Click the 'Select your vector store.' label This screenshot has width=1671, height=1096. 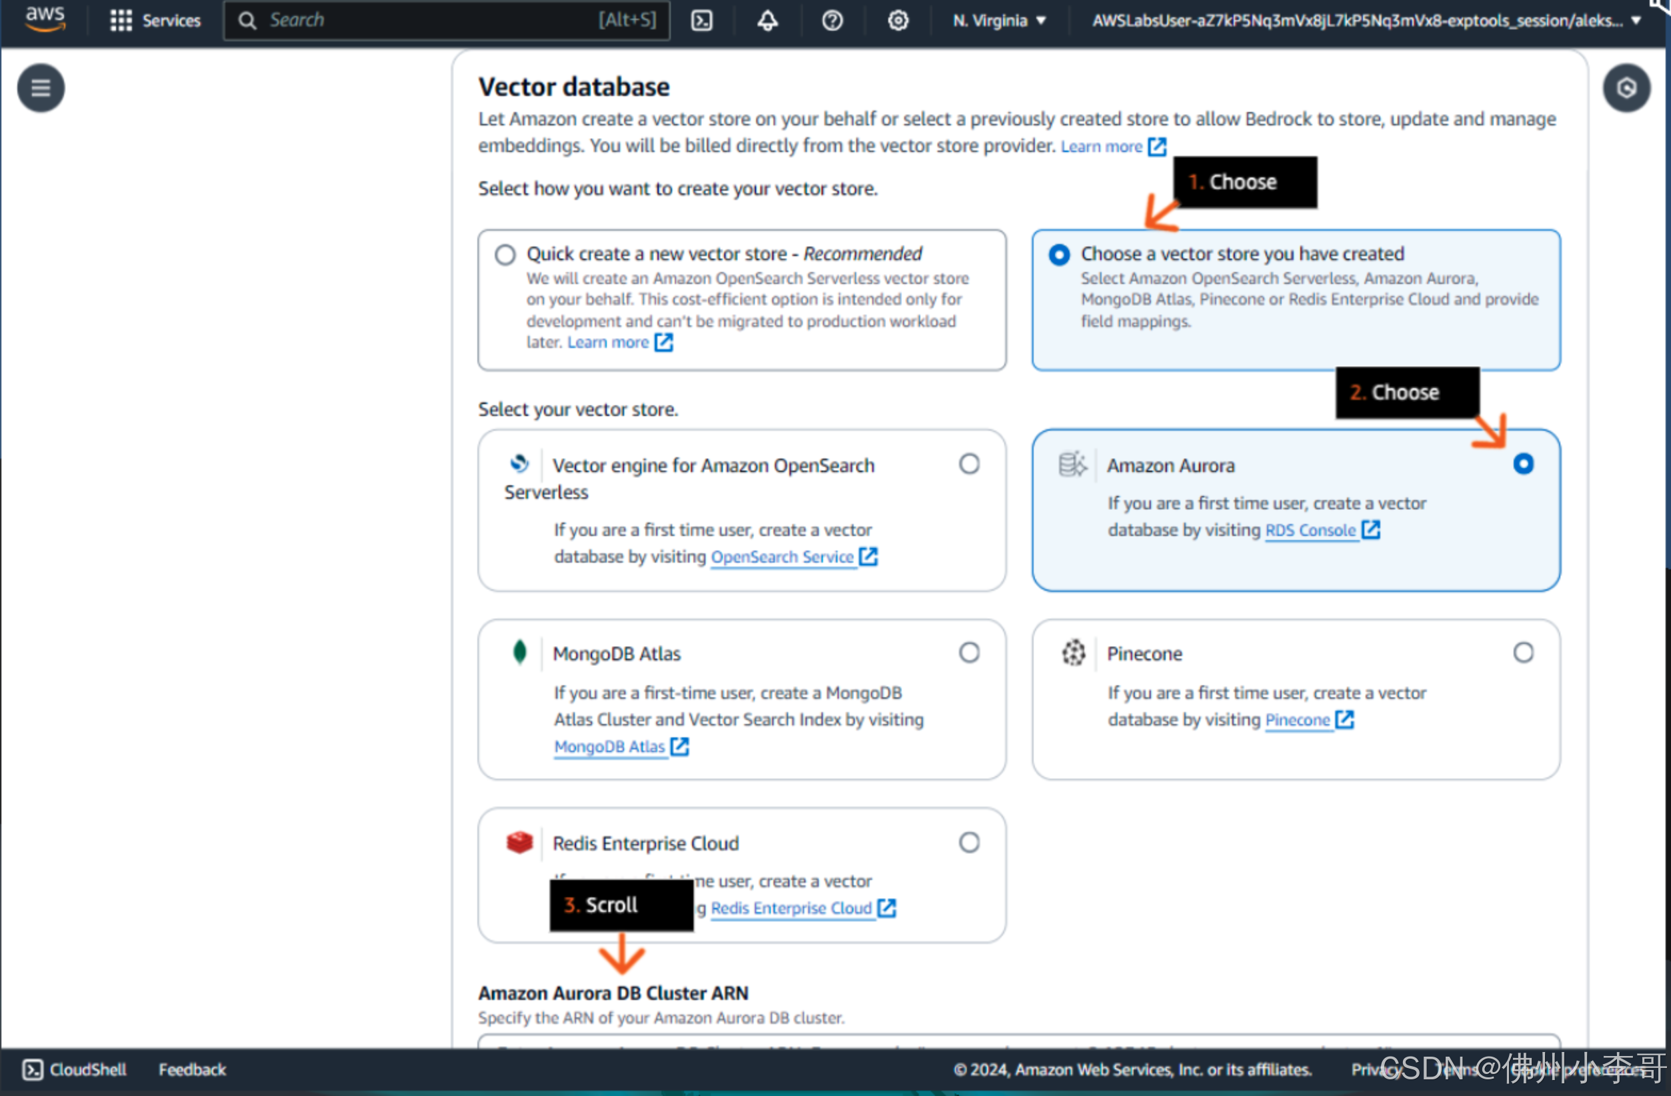(578, 409)
